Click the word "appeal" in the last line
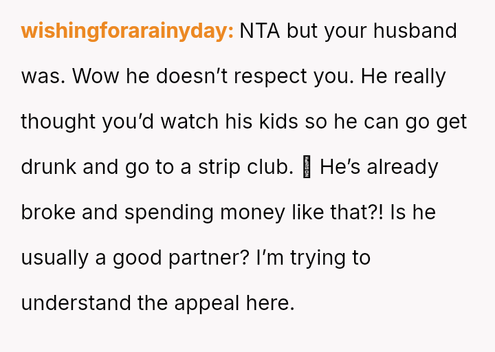The image size is (495, 352). [x=207, y=304]
